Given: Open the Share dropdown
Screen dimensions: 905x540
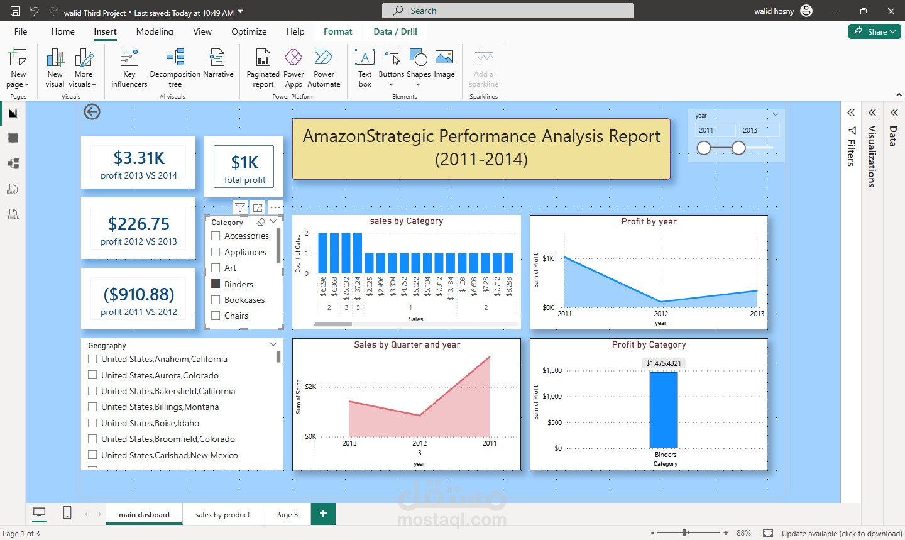Looking at the screenshot, I should pos(875,31).
